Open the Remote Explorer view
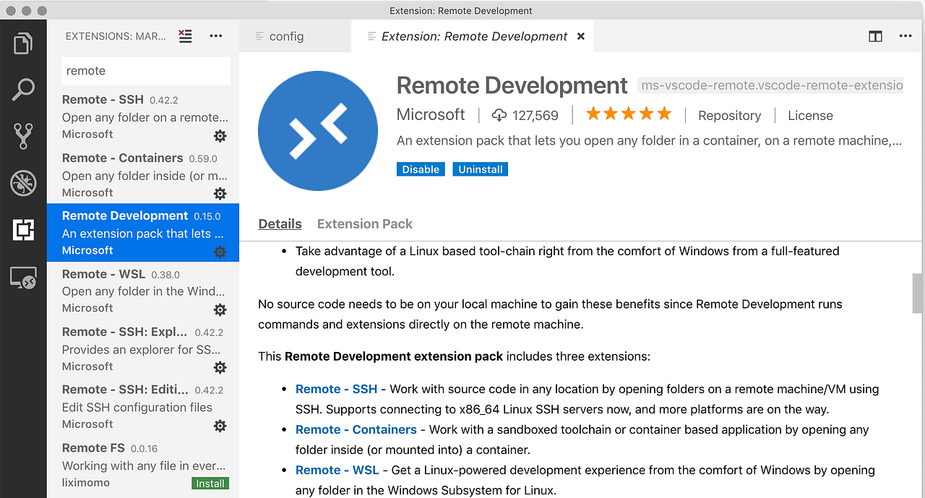Image resolution: width=925 pixels, height=498 pixels. [24, 277]
